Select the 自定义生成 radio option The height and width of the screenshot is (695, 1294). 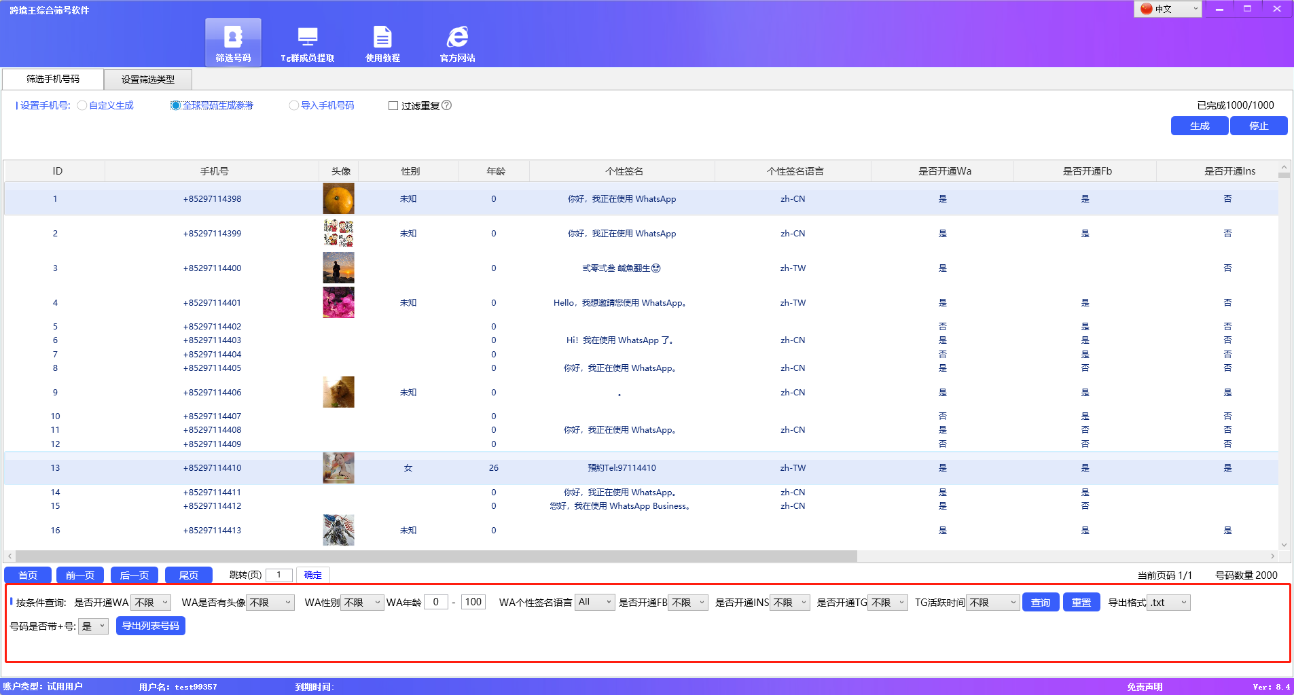[82, 105]
